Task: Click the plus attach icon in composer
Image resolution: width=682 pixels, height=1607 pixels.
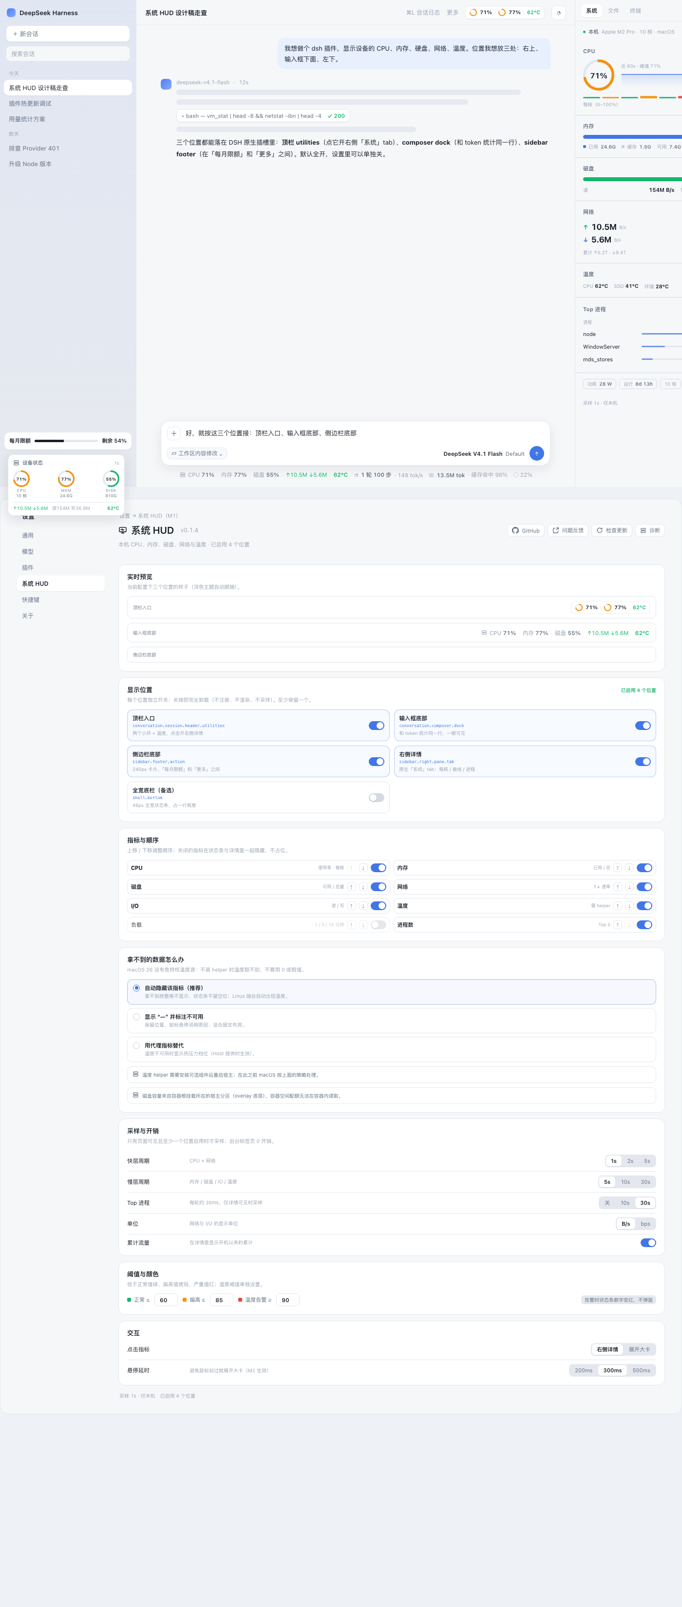Action: pos(174,433)
